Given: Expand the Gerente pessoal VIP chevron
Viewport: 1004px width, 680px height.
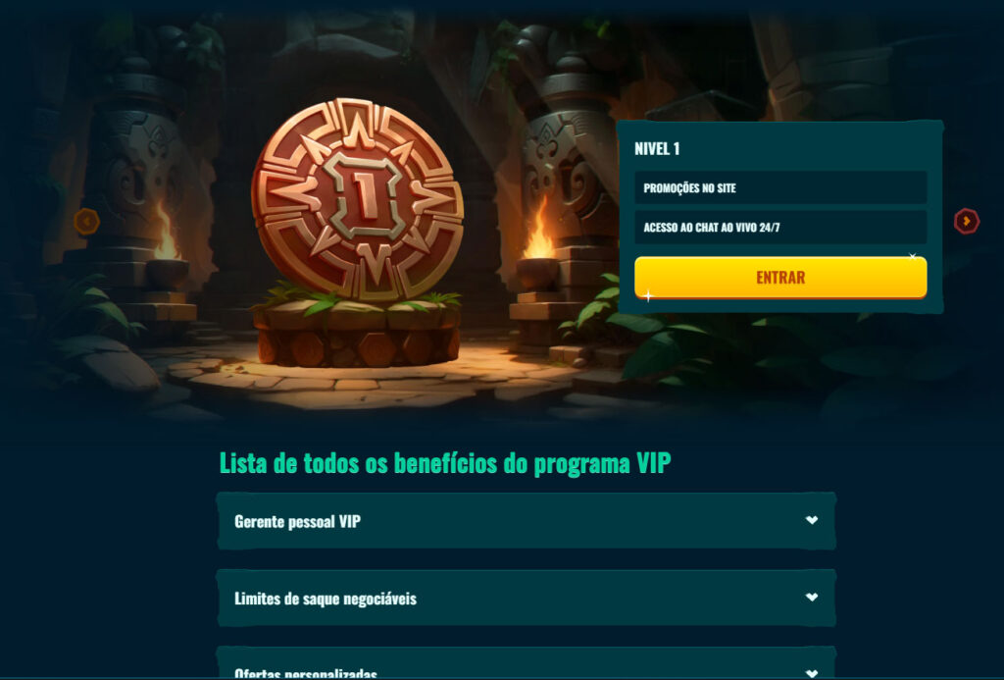Looking at the screenshot, I should click(x=811, y=520).
